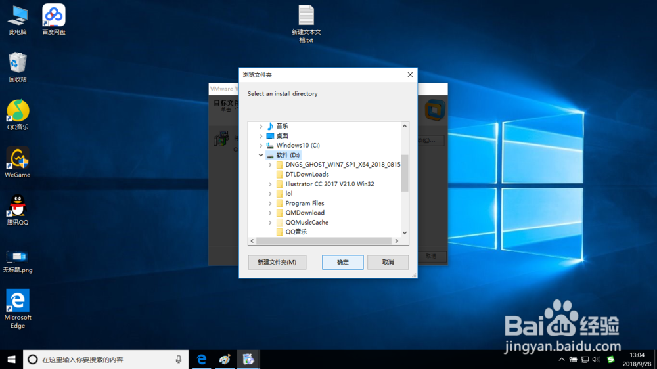Click the 腾讯QQ penguin icon
This screenshot has width=657, height=369.
(x=18, y=210)
